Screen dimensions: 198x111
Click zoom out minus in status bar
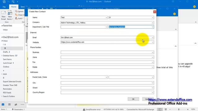coord(170,109)
